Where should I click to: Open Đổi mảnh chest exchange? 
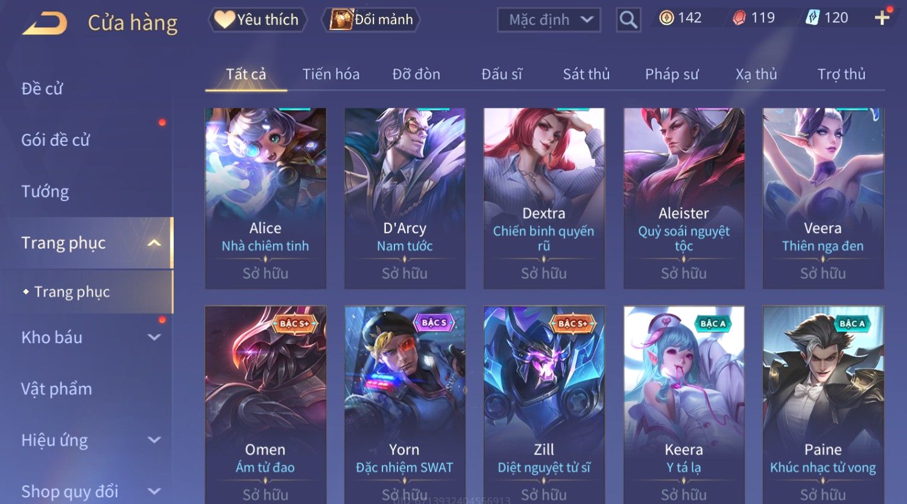coord(371,20)
